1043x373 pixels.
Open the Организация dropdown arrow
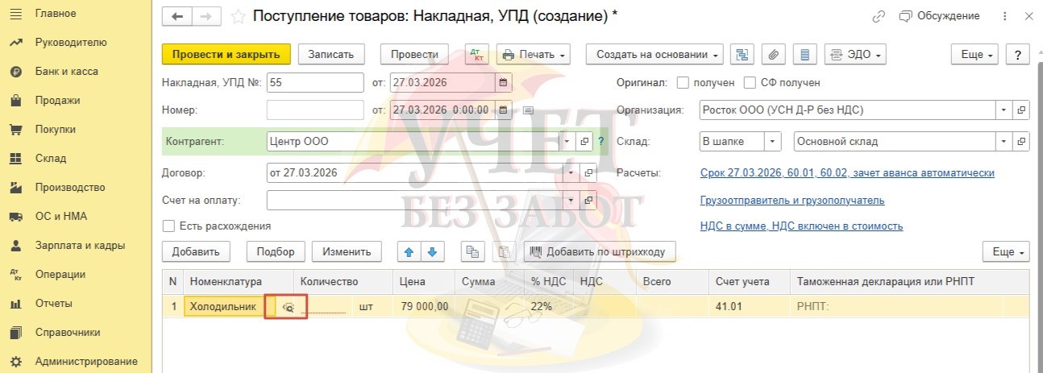click(x=1004, y=110)
